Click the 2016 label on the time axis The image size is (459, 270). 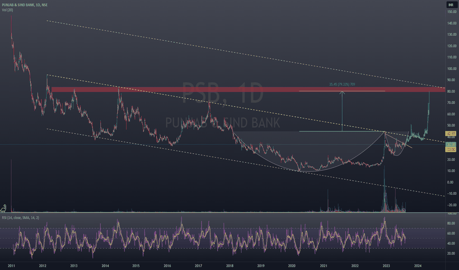pos(167,266)
